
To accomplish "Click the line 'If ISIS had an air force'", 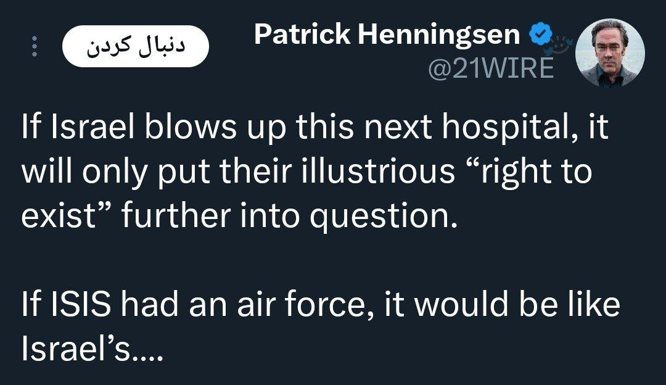I will [321, 307].
